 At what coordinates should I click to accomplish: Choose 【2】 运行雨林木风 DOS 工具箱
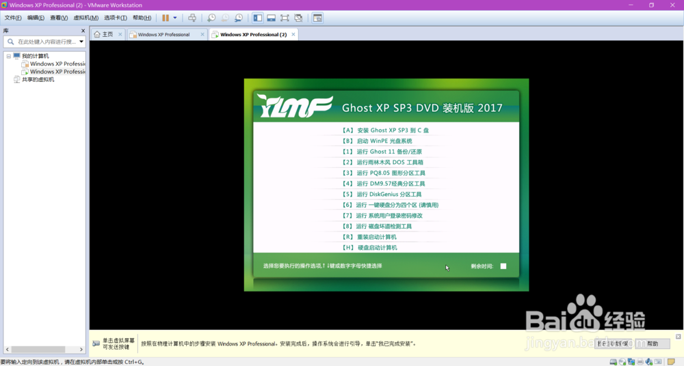coord(382,163)
